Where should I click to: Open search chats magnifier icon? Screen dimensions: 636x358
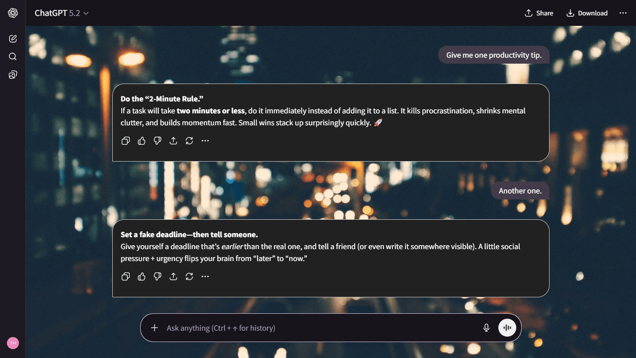click(13, 57)
